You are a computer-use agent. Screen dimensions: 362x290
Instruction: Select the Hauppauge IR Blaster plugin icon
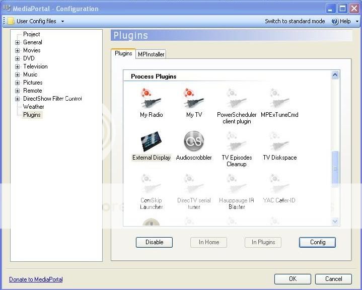tap(237, 184)
